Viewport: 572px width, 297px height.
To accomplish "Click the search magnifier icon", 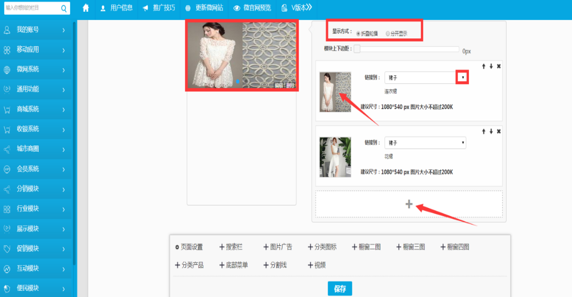I will tap(64, 8).
